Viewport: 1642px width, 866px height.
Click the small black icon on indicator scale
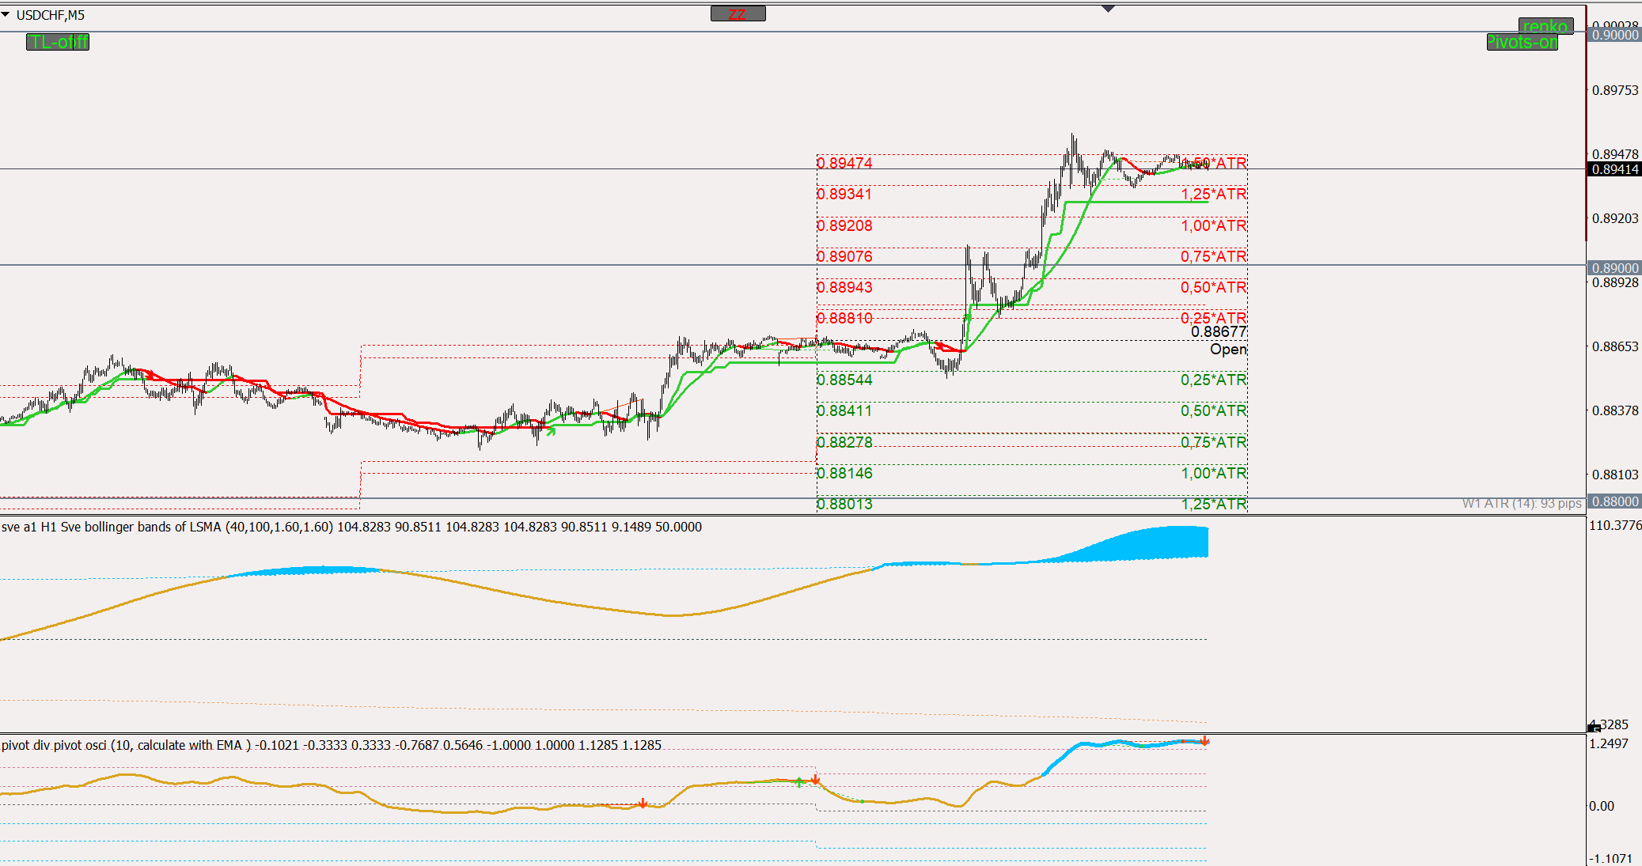[x=1594, y=727]
